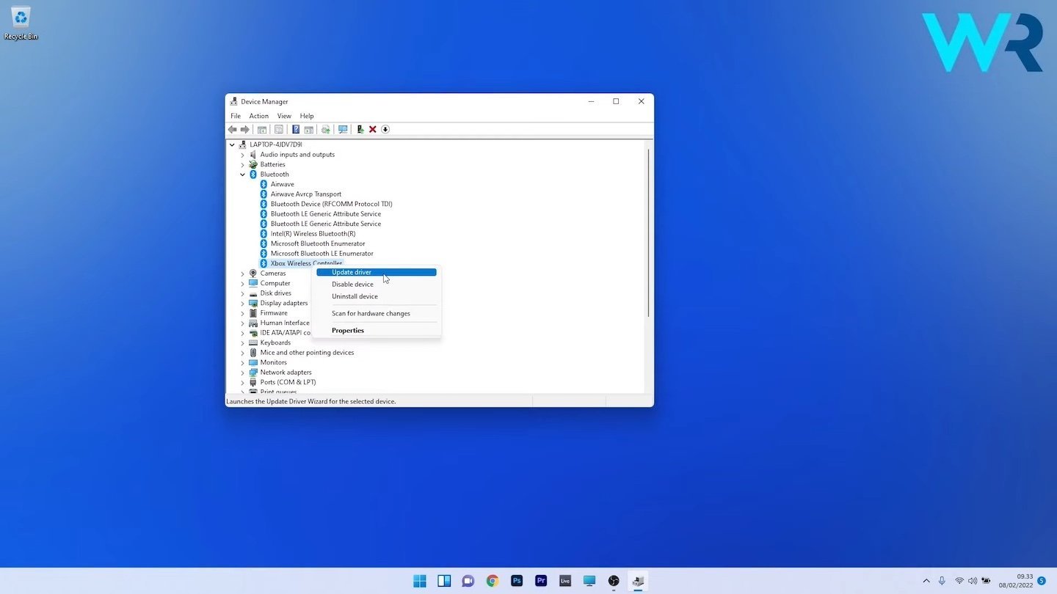Click the red X Uninstall device icon
The image size is (1057, 594).
coord(373,129)
